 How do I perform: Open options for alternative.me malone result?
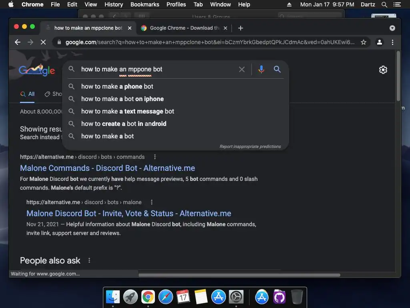click(x=152, y=202)
